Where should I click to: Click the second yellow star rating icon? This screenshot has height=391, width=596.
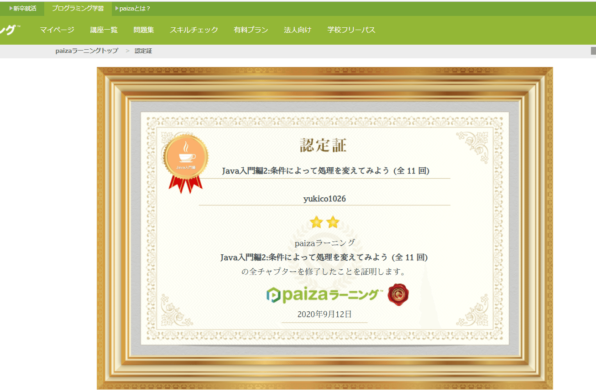click(332, 222)
